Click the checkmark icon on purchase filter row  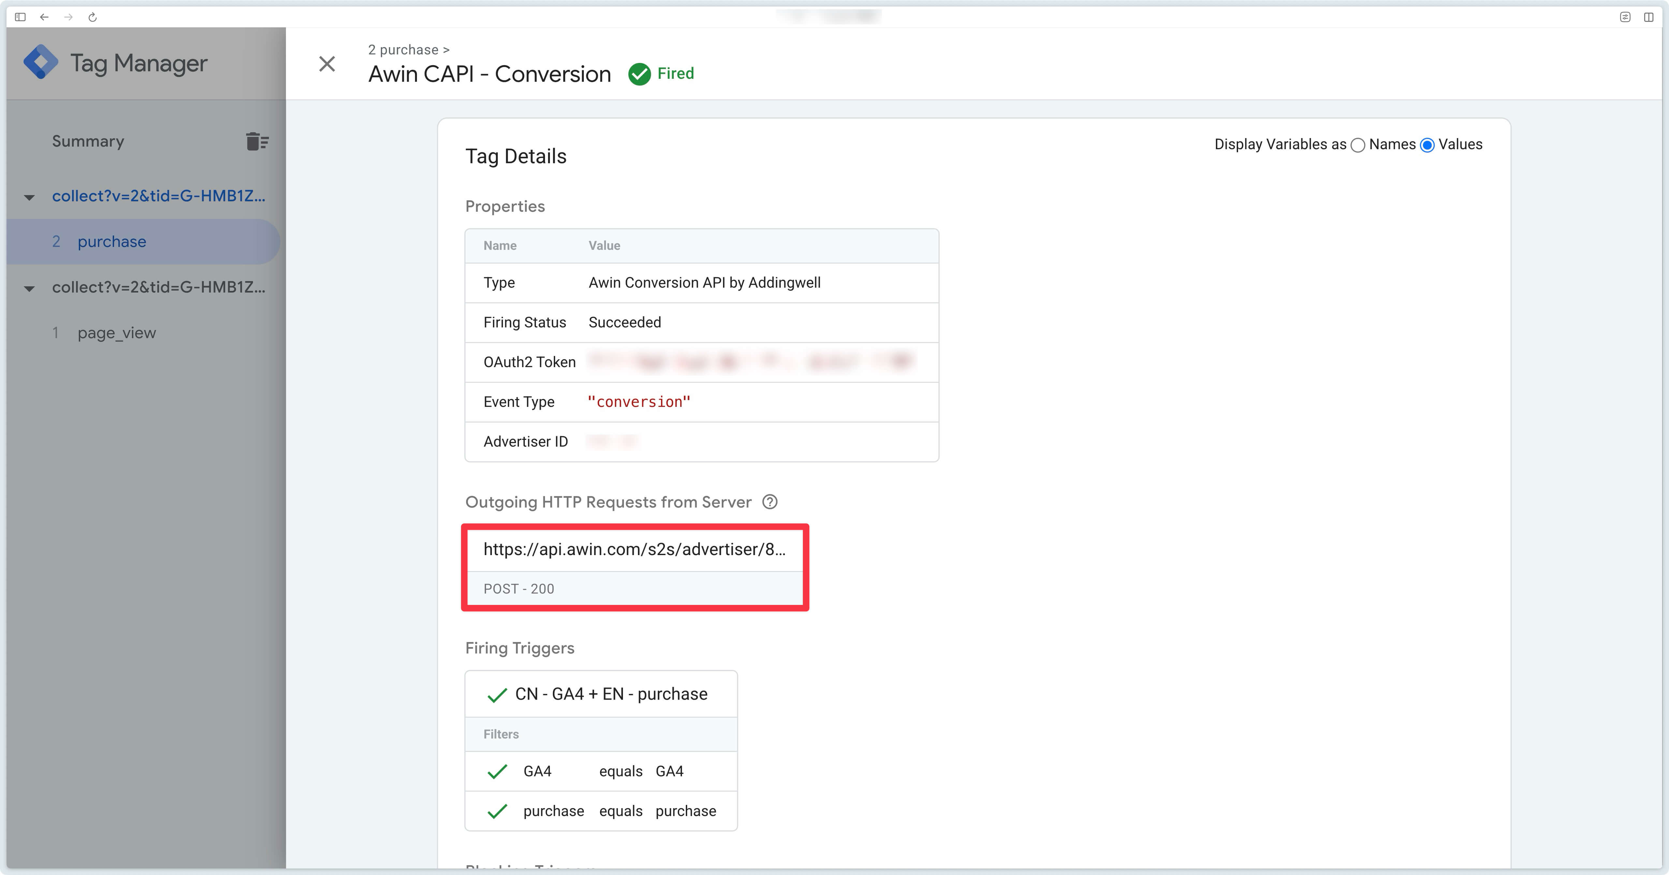point(497,811)
